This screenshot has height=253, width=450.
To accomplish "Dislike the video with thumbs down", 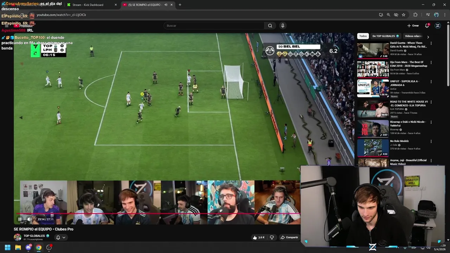I will coord(272,238).
